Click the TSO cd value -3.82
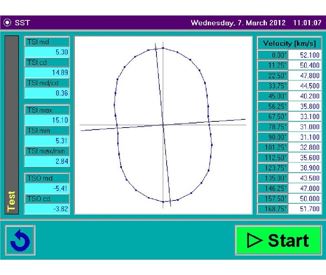Image resolution: width=326 pixels, height=275 pixels. pyautogui.click(x=47, y=209)
